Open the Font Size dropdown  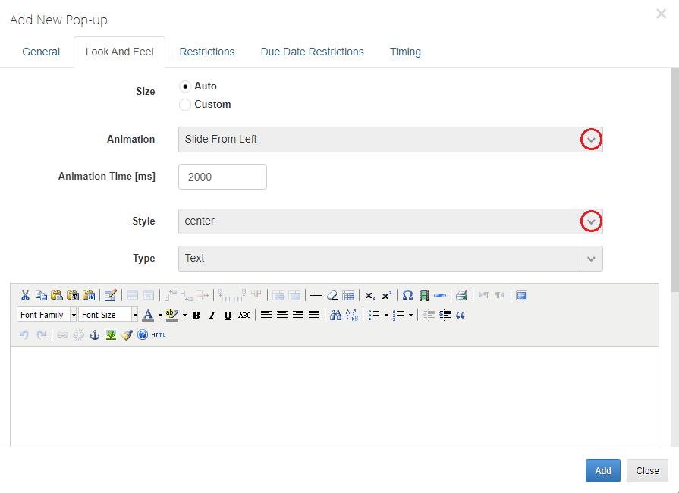(108, 315)
